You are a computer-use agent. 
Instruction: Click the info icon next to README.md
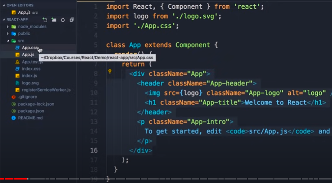point(14,118)
